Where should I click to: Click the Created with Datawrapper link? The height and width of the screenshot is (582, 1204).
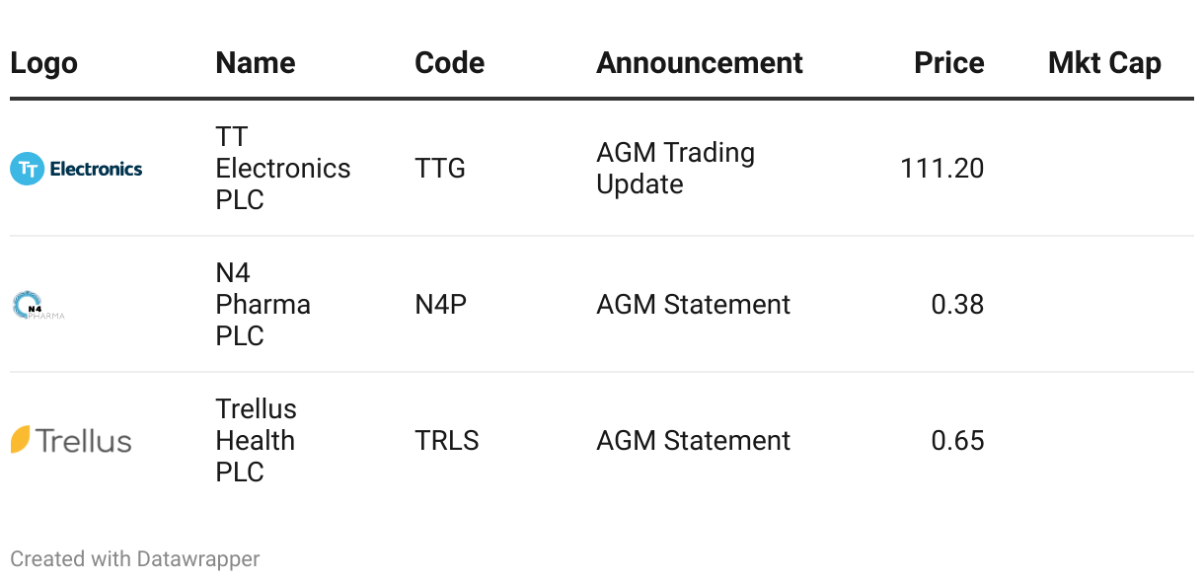click(x=134, y=559)
